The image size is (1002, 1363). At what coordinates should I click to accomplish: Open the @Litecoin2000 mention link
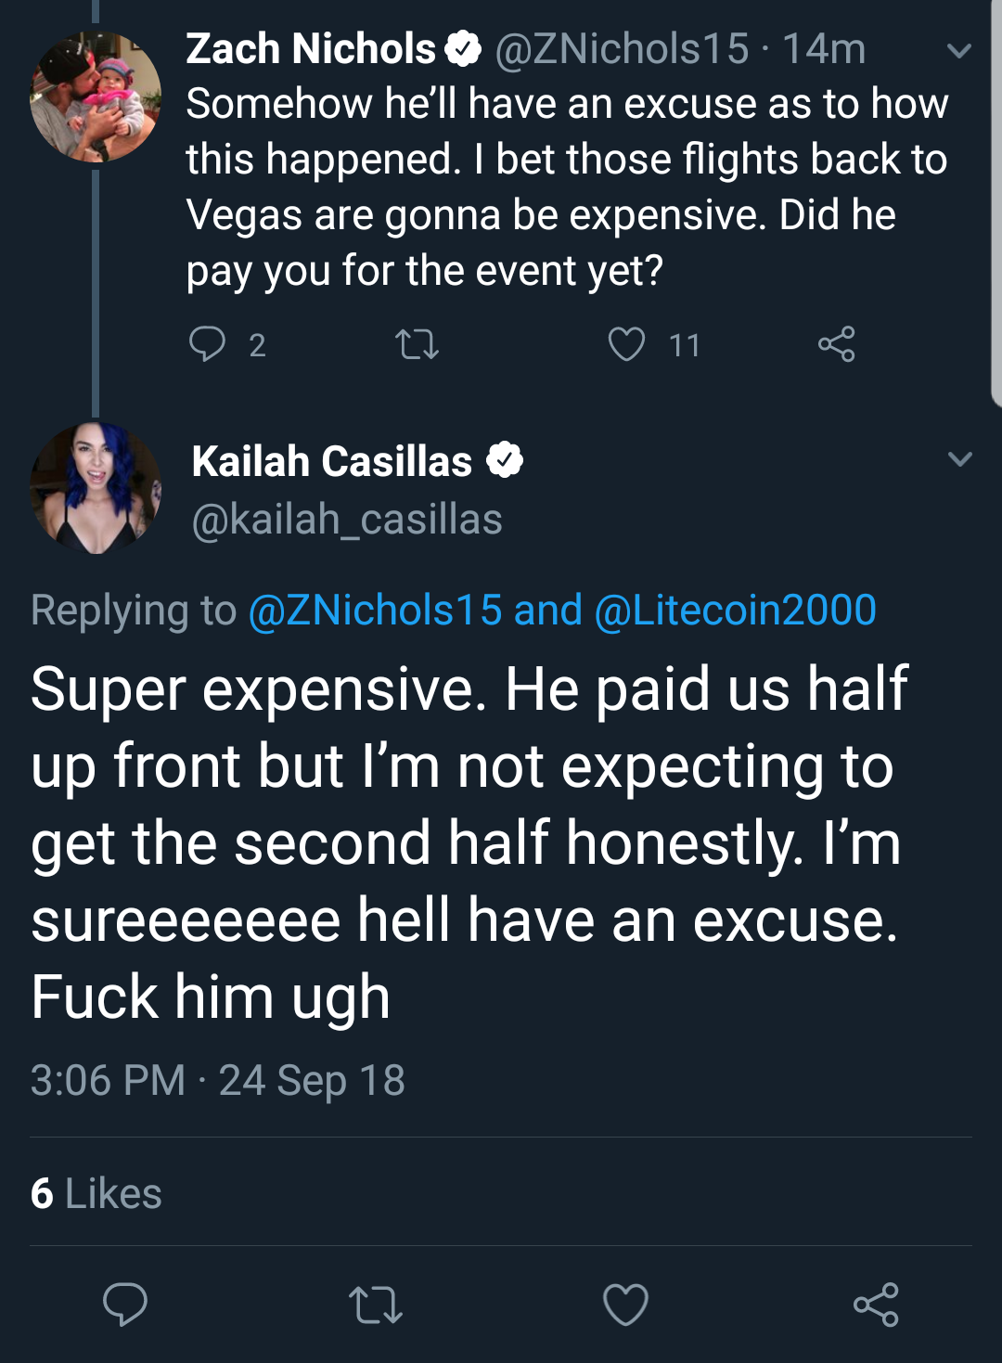click(x=735, y=610)
